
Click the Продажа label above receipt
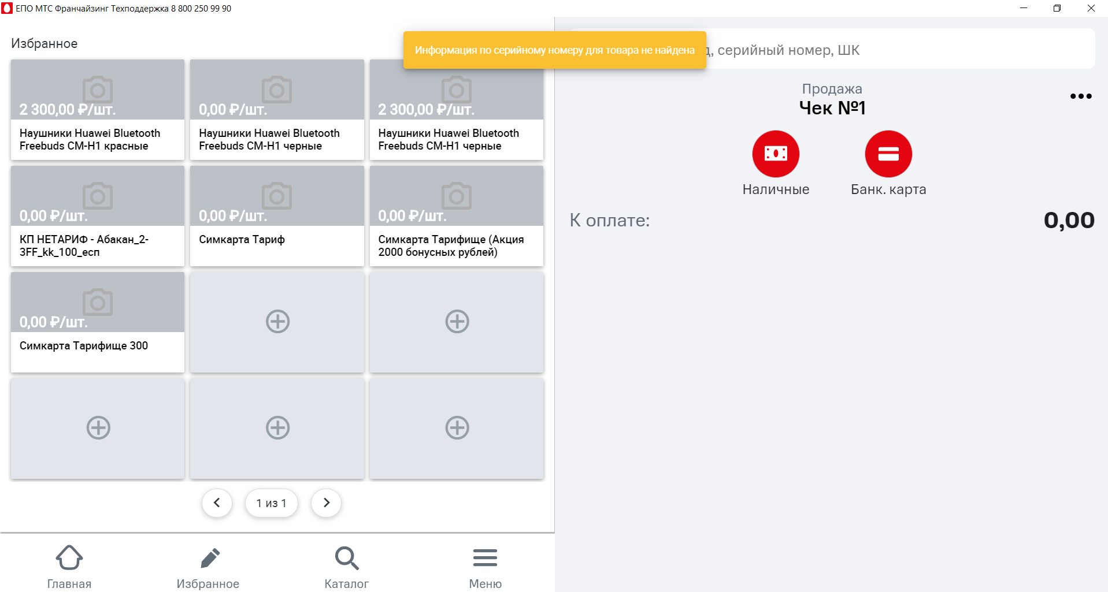(832, 89)
